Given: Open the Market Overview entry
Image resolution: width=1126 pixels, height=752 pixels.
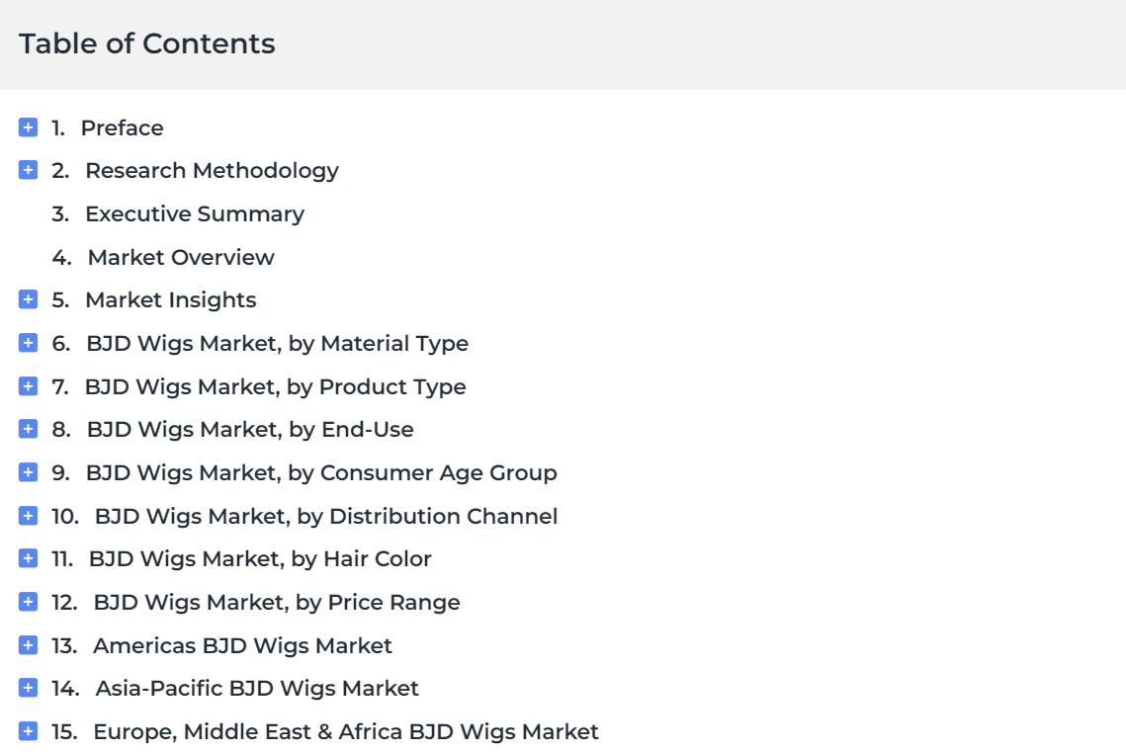Looking at the screenshot, I should [x=181, y=257].
